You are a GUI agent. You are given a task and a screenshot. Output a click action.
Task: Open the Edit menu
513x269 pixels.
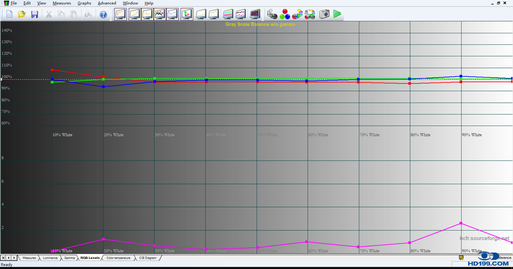click(x=27, y=3)
